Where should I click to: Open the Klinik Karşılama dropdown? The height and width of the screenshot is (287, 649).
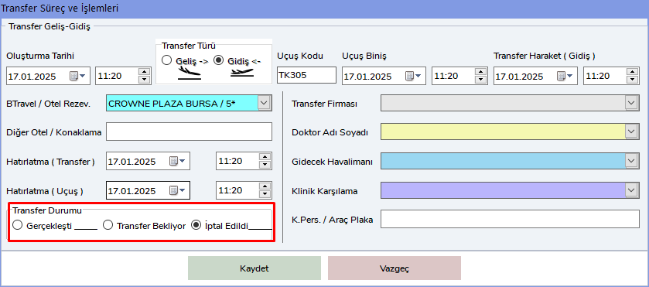(631, 190)
